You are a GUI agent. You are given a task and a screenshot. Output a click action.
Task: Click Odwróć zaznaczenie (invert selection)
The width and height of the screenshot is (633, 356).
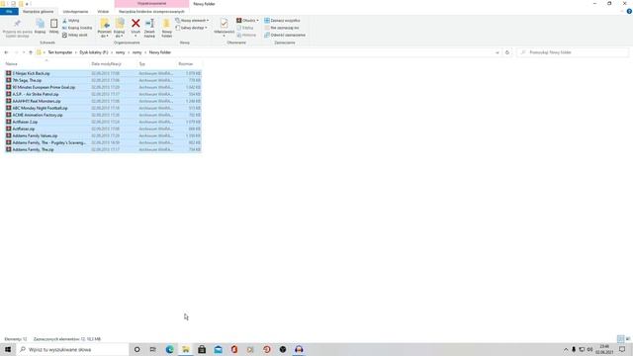[285, 36]
